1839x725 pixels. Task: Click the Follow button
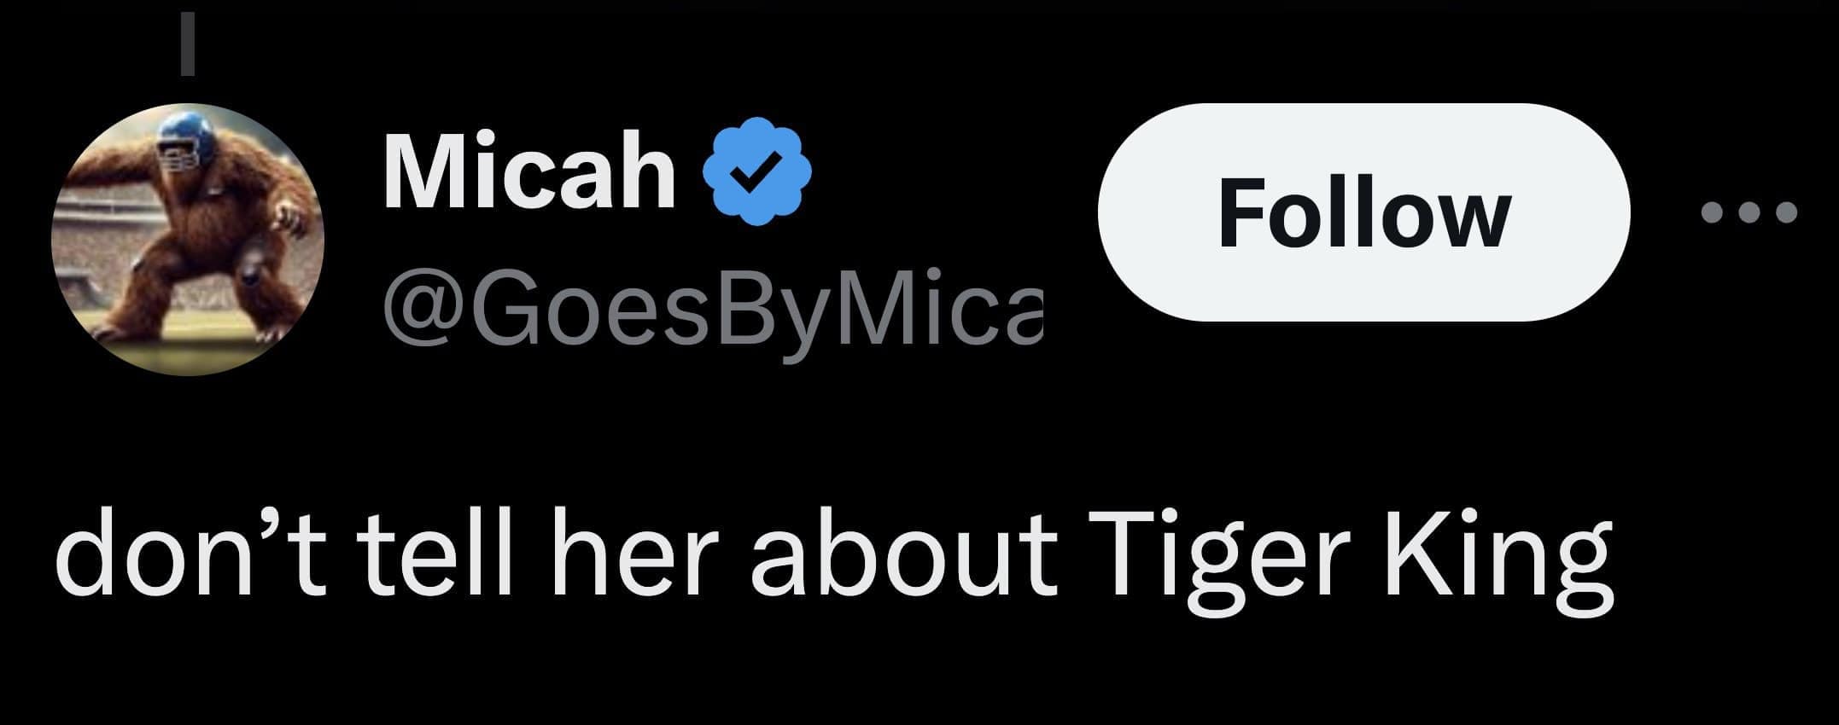pyautogui.click(x=1363, y=212)
